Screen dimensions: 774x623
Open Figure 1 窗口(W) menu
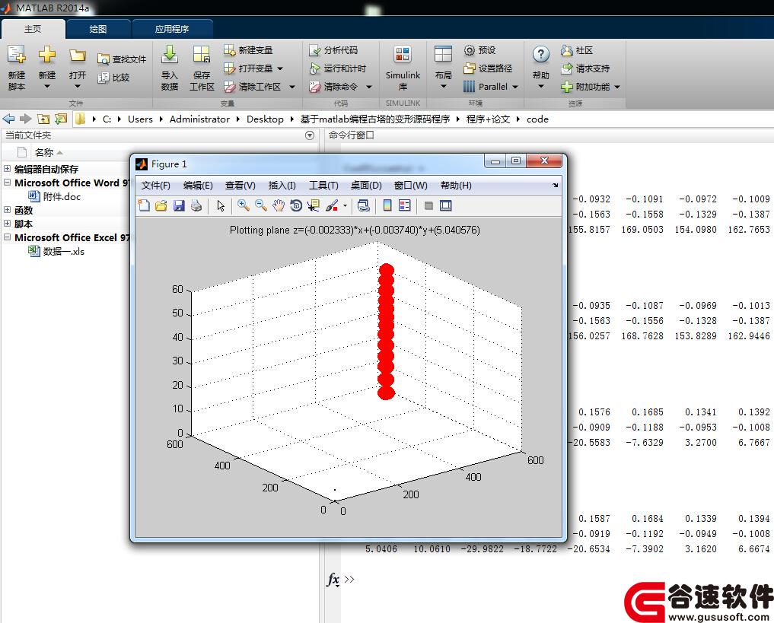click(411, 186)
